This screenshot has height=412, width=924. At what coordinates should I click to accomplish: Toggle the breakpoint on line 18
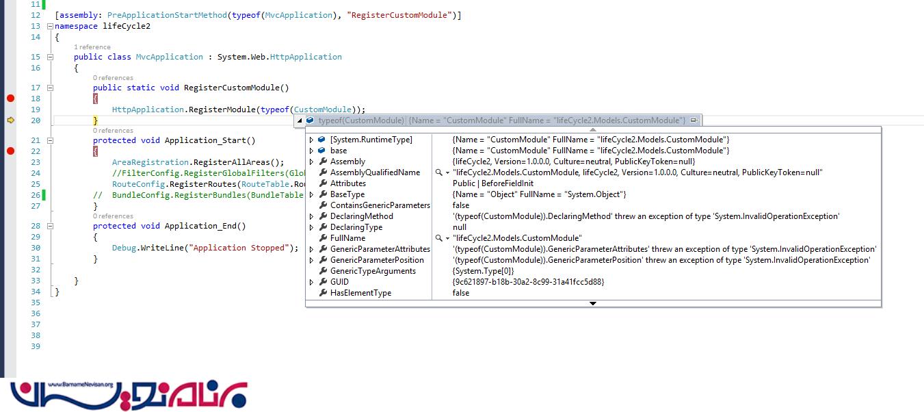[10, 99]
